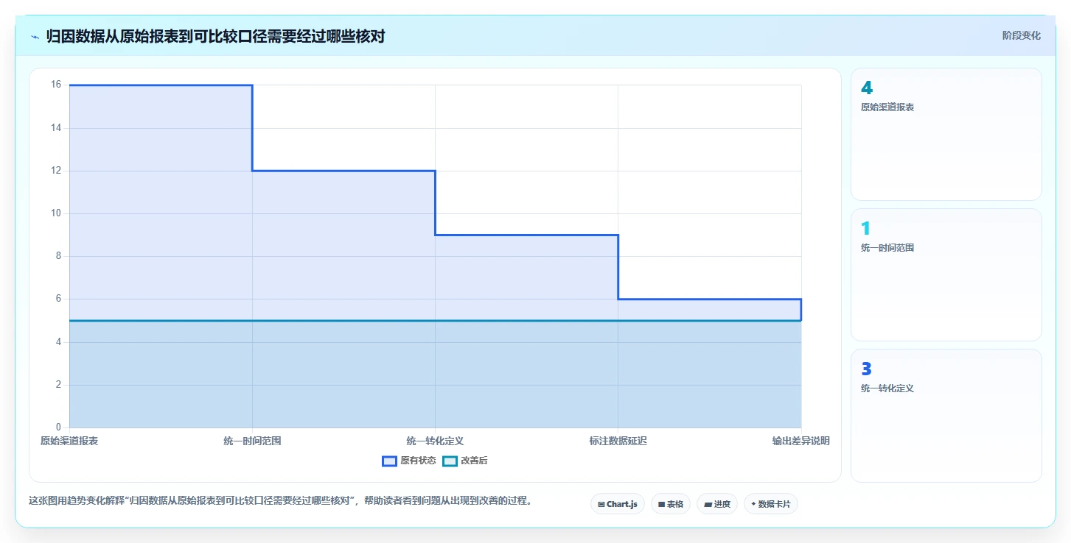Click the 统一转化定义 x-axis label
The width and height of the screenshot is (1071, 543).
pos(435,441)
